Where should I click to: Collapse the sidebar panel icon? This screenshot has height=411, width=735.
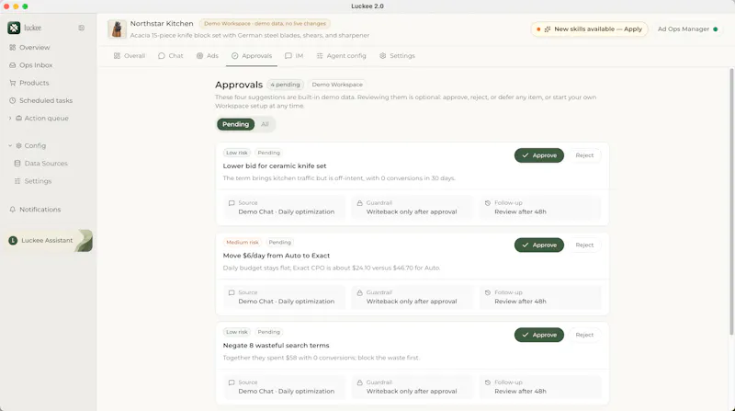82,28
